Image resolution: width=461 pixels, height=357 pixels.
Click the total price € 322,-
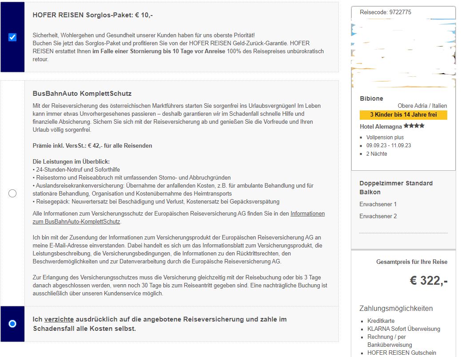click(x=429, y=281)
